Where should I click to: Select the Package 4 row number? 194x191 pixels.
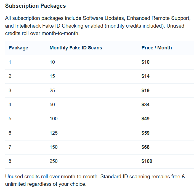pyautogui.click(x=10, y=105)
